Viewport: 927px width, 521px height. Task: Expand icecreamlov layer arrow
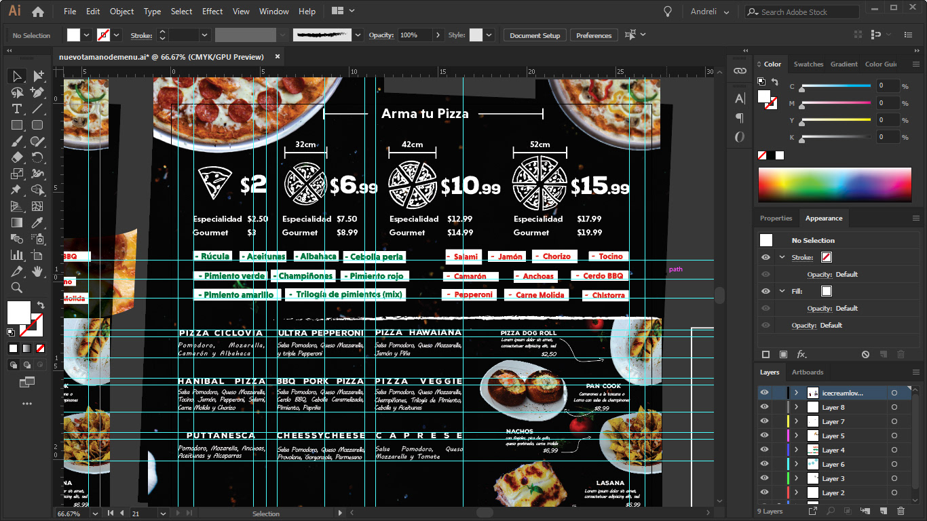(796, 393)
